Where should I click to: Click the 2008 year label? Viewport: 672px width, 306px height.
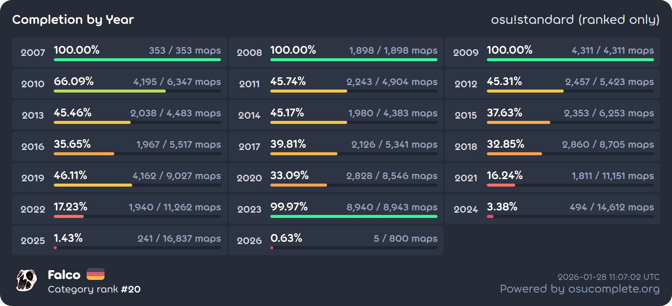(249, 53)
